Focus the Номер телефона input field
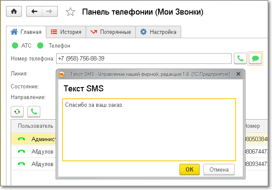Screen dimensions: 272x190 click(143, 58)
